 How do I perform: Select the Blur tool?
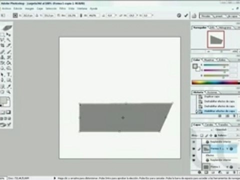coord(2,68)
